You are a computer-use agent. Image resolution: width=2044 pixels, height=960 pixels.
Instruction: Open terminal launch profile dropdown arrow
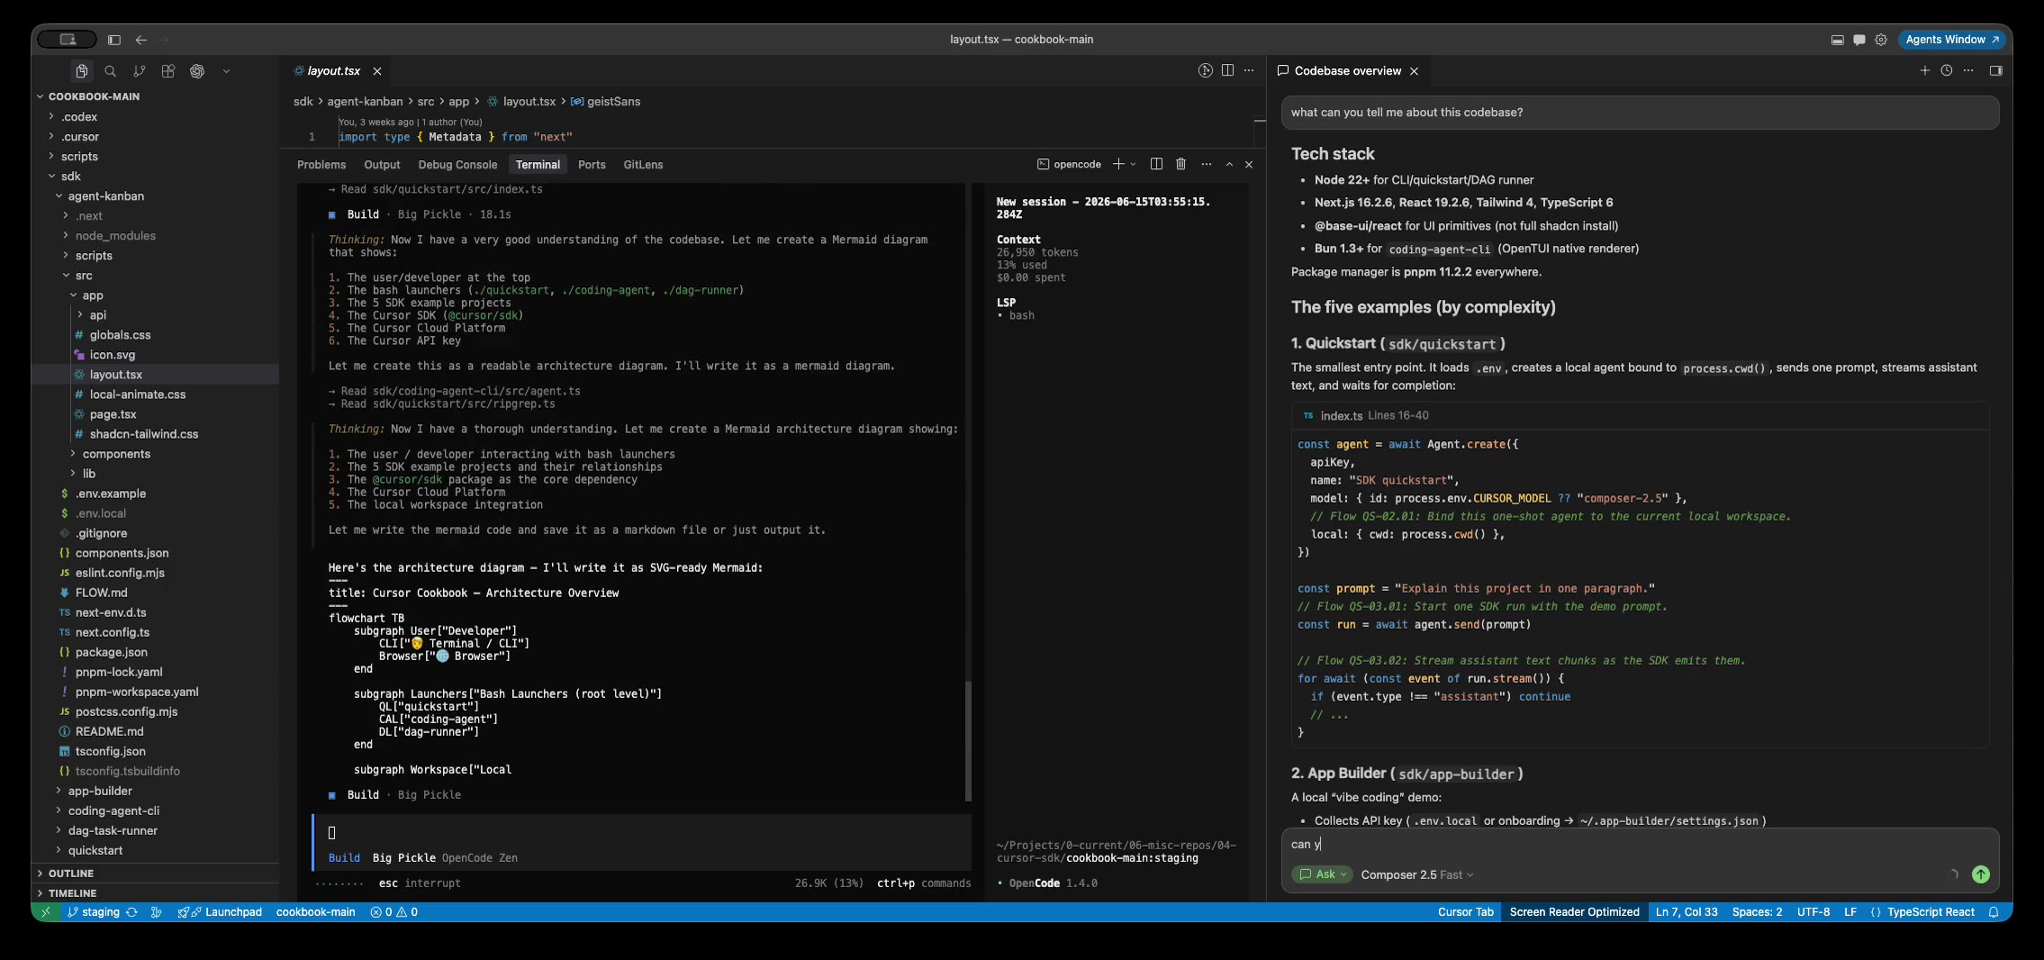[1133, 164]
